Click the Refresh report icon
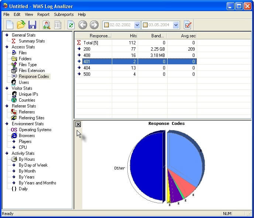 (71, 25)
